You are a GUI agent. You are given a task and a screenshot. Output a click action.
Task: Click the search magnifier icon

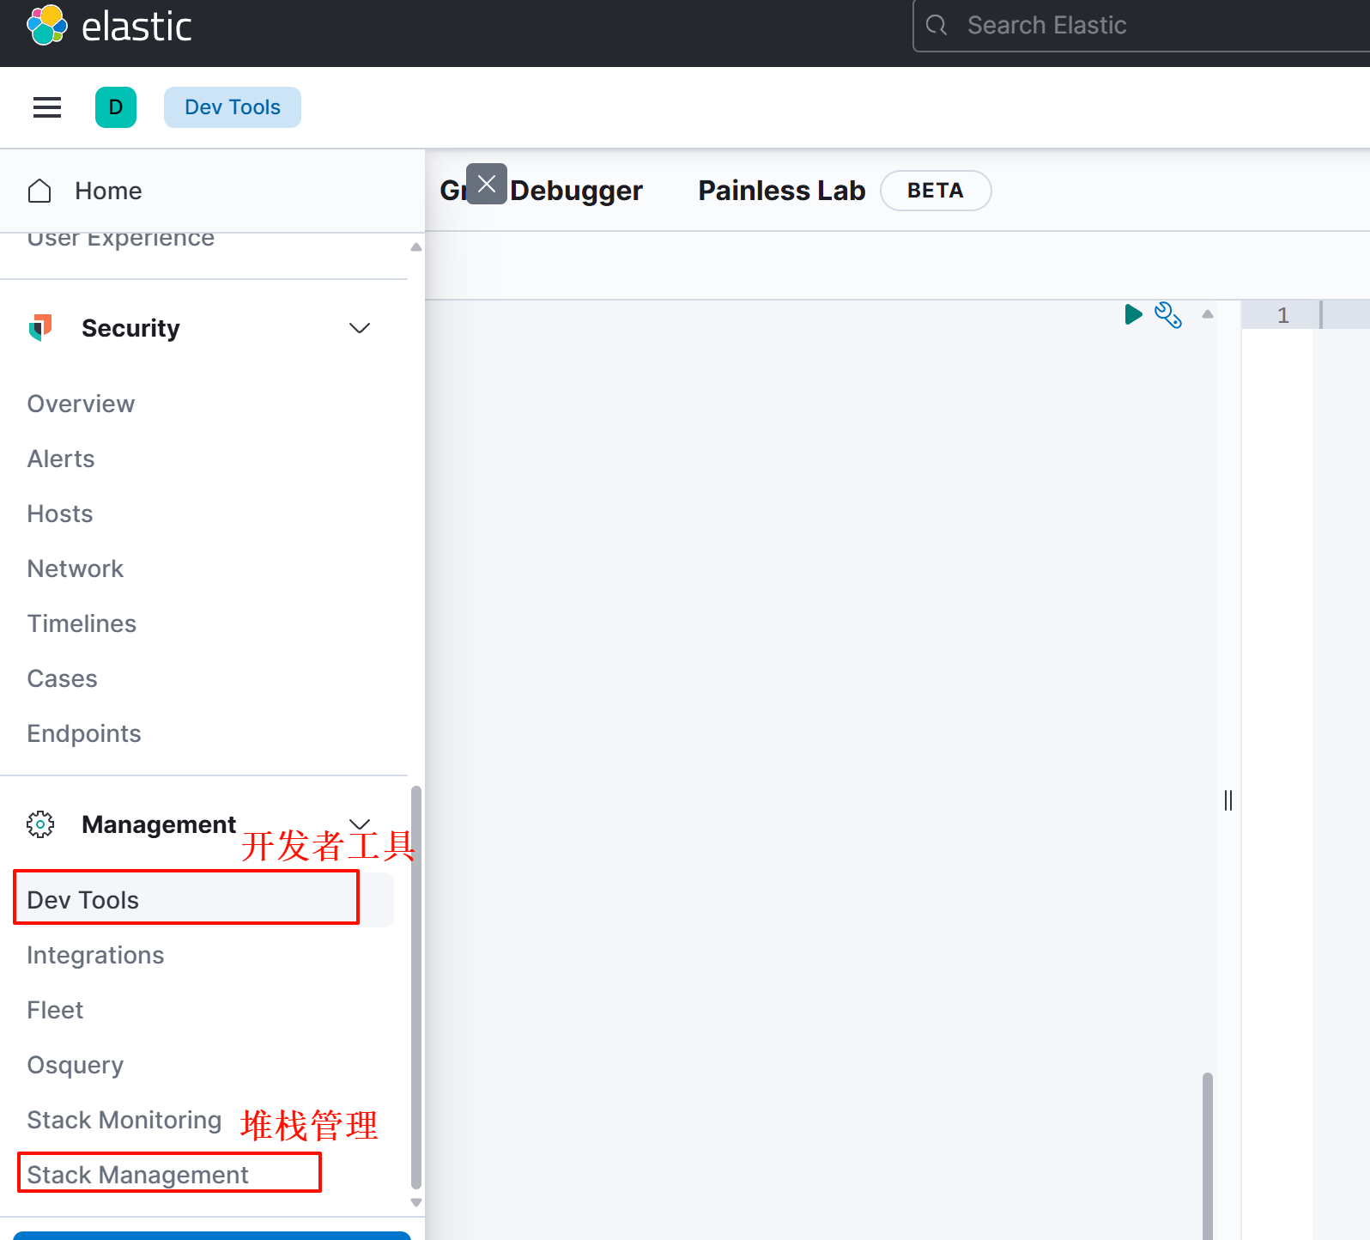pos(937,26)
